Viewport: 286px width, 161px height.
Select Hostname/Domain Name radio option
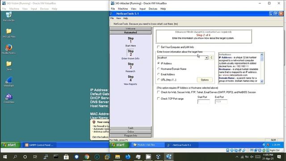[159, 69]
